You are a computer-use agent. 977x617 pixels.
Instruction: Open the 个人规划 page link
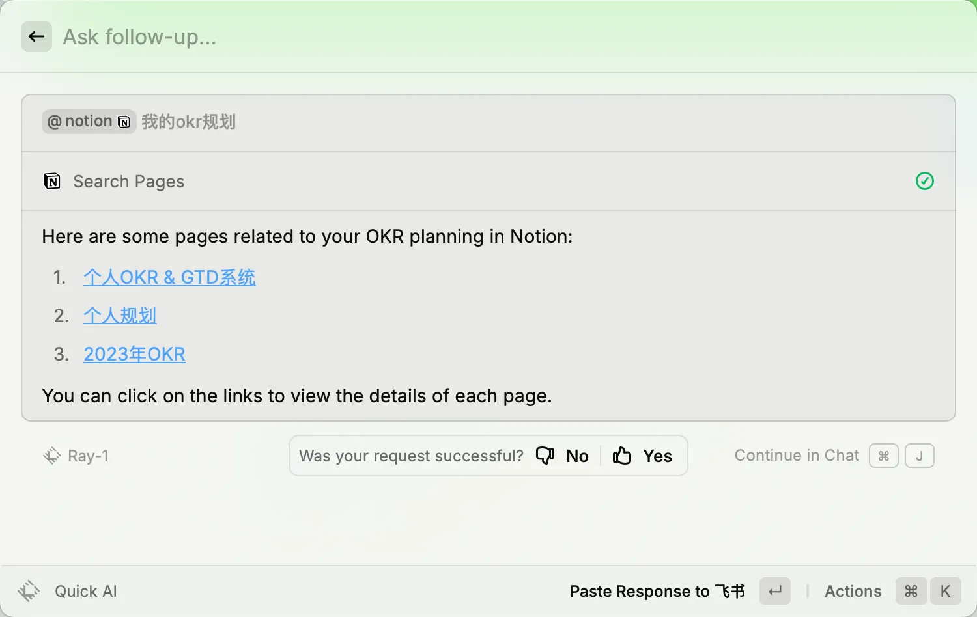click(x=120, y=316)
